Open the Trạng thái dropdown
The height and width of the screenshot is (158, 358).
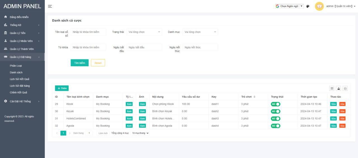(144, 32)
